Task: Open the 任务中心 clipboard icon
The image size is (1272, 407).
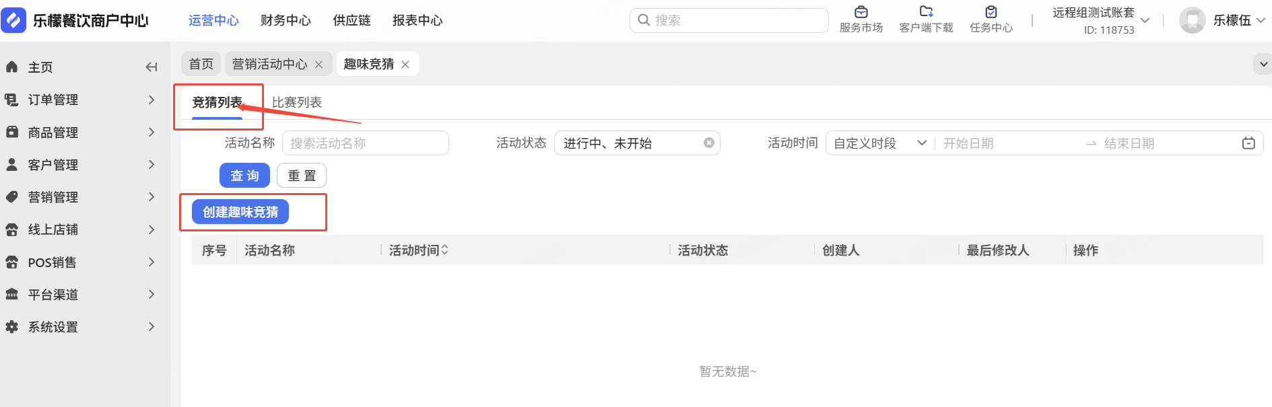Action: [991, 12]
